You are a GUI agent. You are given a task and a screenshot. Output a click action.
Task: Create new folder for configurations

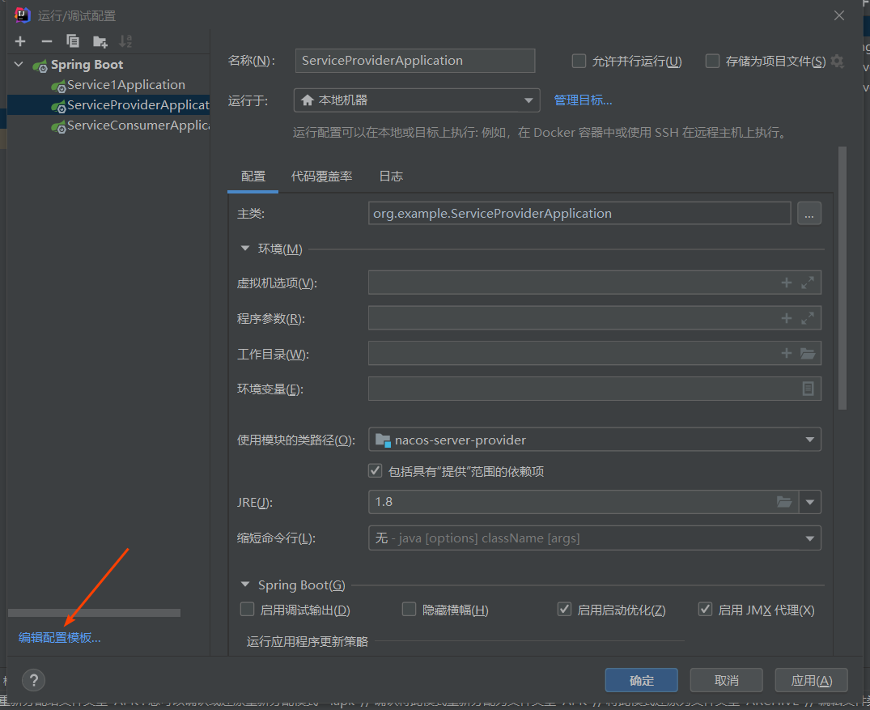tap(100, 41)
